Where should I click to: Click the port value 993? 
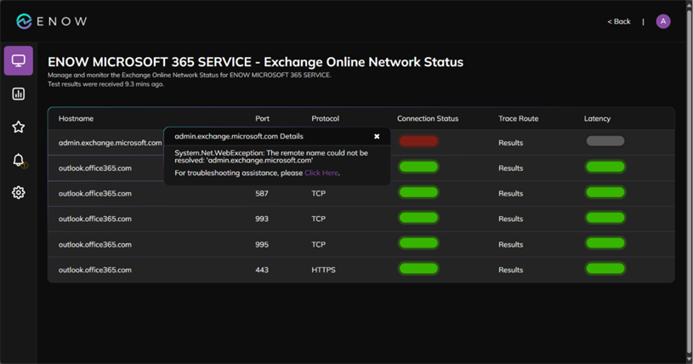[262, 219]
